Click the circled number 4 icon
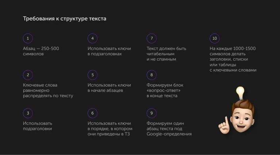Viewport: 280px width, 155px height. pyautogui.click(x=93, y=38)
